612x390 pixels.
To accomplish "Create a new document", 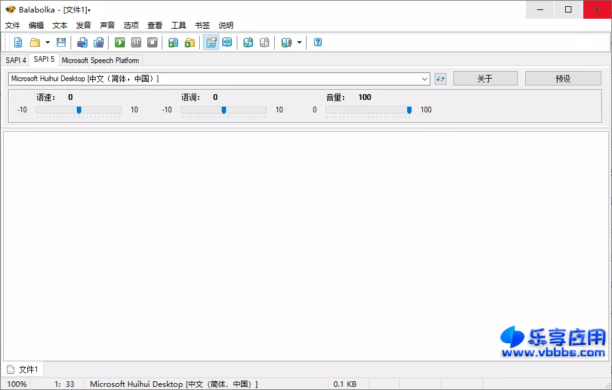I will click(x=17, y=42).
